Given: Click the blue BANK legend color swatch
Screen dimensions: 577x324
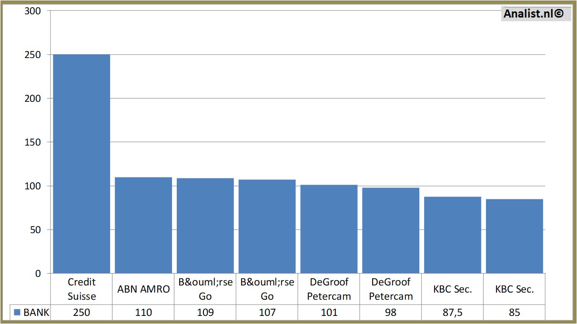Looking at the screenshot, I should click(17, 313).
